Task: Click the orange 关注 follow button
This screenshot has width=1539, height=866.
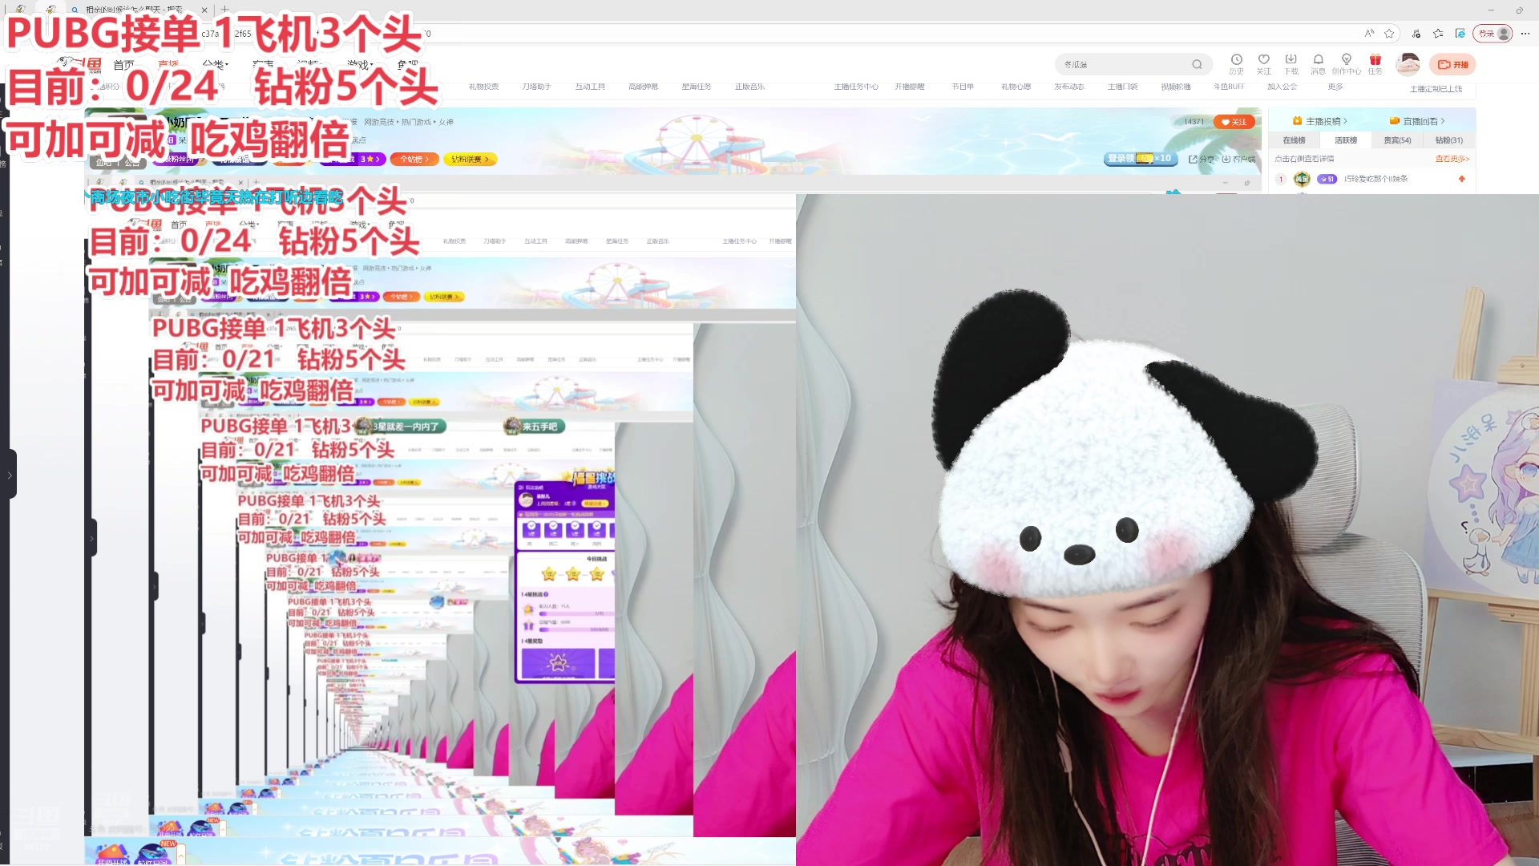Action: tap(1234, 122)
